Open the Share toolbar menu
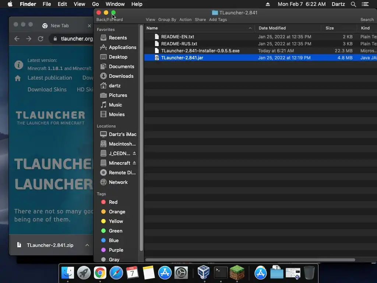Image resolution: width=377 pixels, height=283 pixels. 200,20
